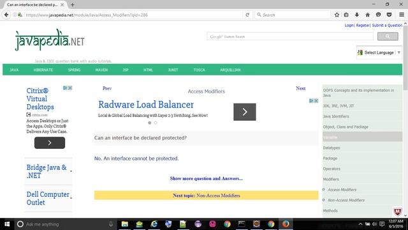Click the Submit a Question link
This screenshot has height=230, width=408.
[387, 26]
